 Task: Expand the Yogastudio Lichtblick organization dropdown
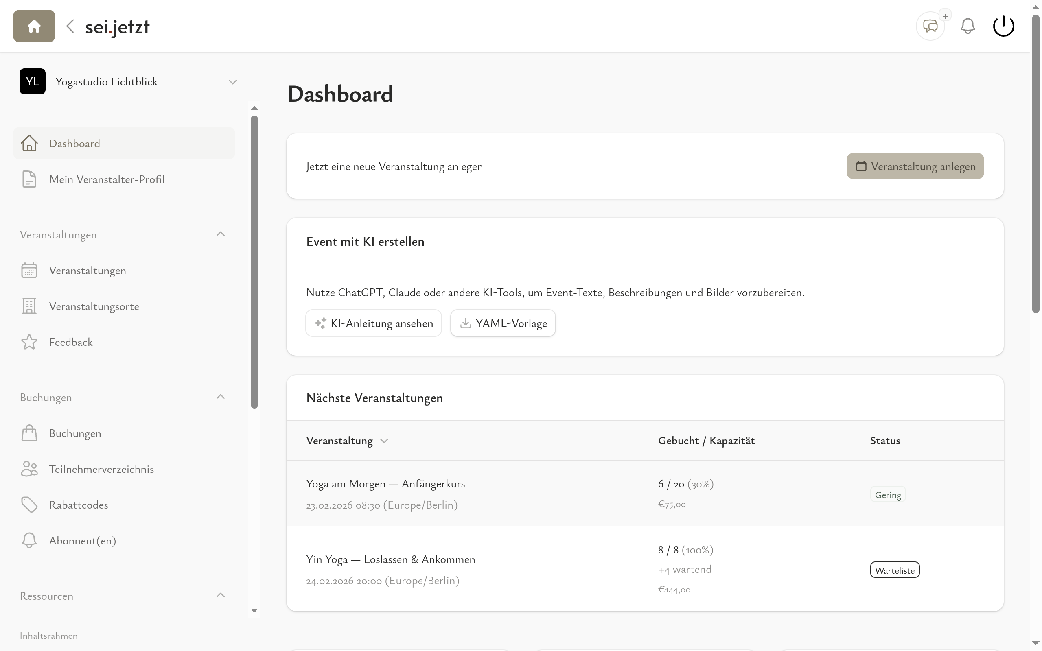click(x=232, y=82)
